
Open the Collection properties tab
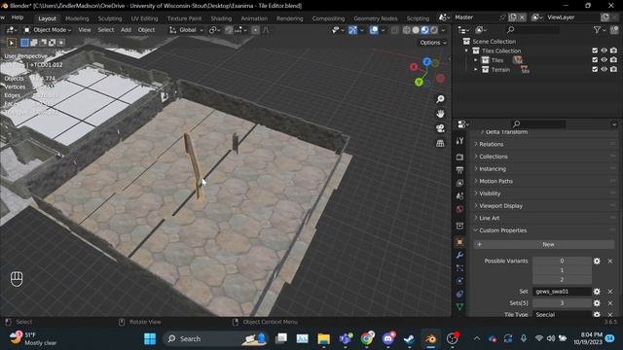(x=459, y=226)
